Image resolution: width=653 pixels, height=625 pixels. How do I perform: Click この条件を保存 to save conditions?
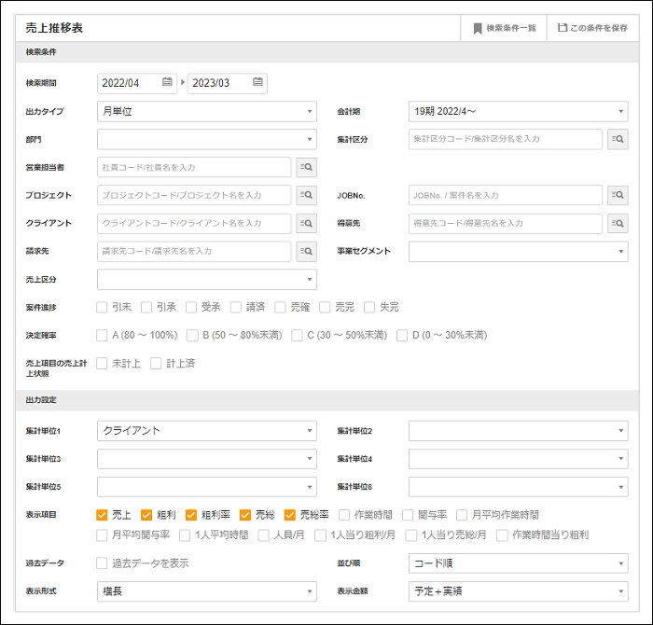tap(592, 28)
